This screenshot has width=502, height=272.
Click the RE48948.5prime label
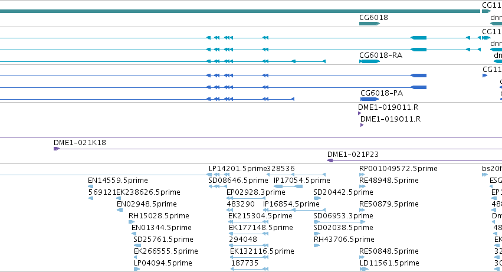point(389,181)
